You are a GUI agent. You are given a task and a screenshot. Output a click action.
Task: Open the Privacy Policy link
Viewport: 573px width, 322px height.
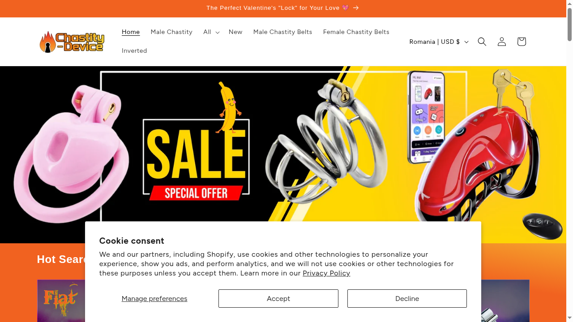326,273
